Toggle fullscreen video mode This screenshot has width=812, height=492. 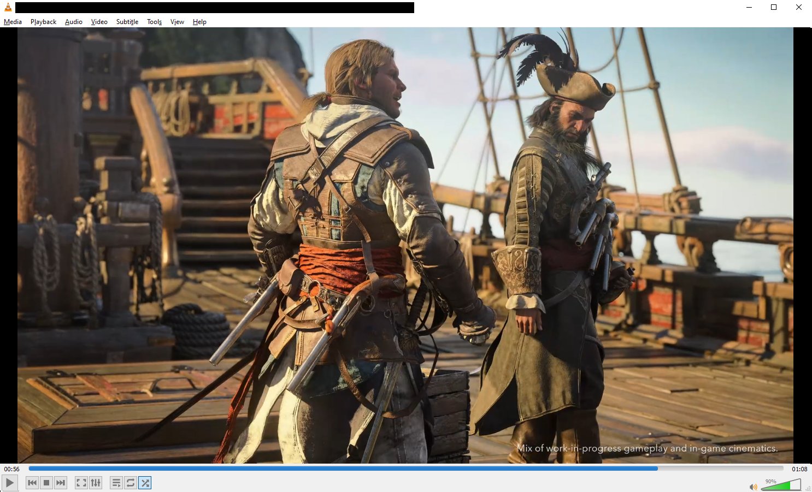click(81, 483)
